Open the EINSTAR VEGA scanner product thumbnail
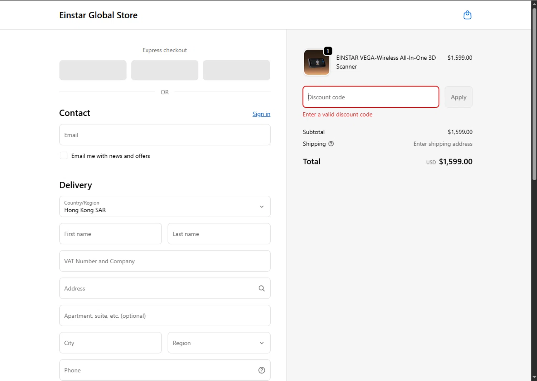Image resolution: width=537 pixels, height=381 pixels. 316,62
